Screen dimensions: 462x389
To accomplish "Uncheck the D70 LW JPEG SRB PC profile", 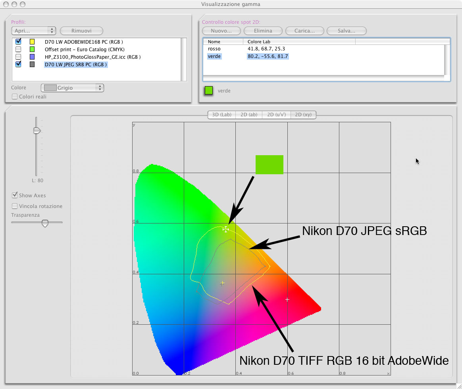I will pyautogui.click(x=18, y=64).
